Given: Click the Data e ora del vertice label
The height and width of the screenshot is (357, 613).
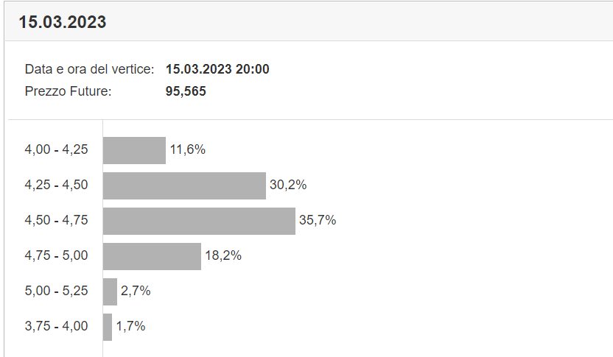Looking at the screenshot, I should [x=90, y=69].
